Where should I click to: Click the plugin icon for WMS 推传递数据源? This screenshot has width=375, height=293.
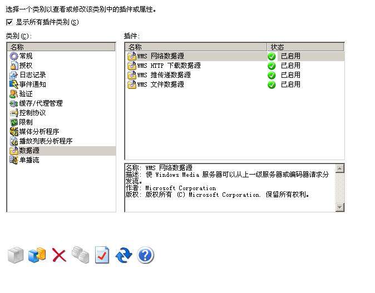131,75
